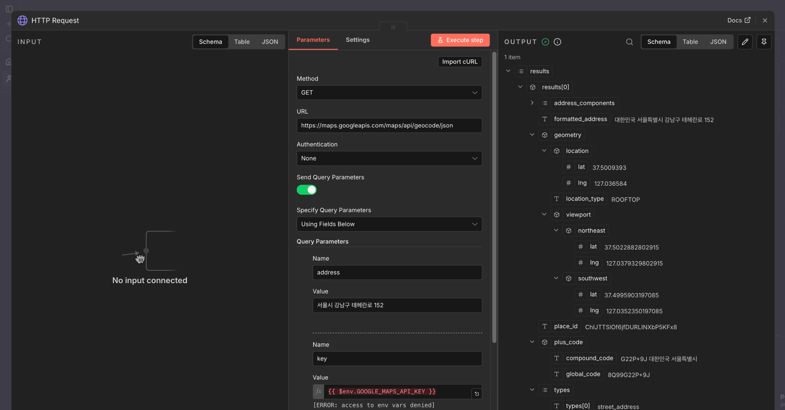Click the green output success checkmark icon
This screenshot has width=785, height=410.
[546, 42]
